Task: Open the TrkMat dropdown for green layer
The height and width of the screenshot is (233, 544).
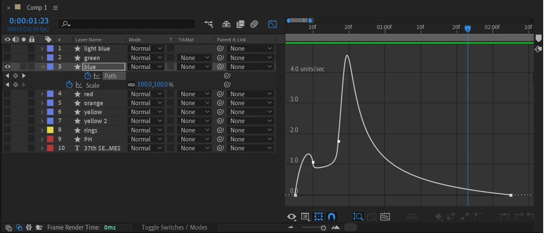Action: [x=195, y=58]
